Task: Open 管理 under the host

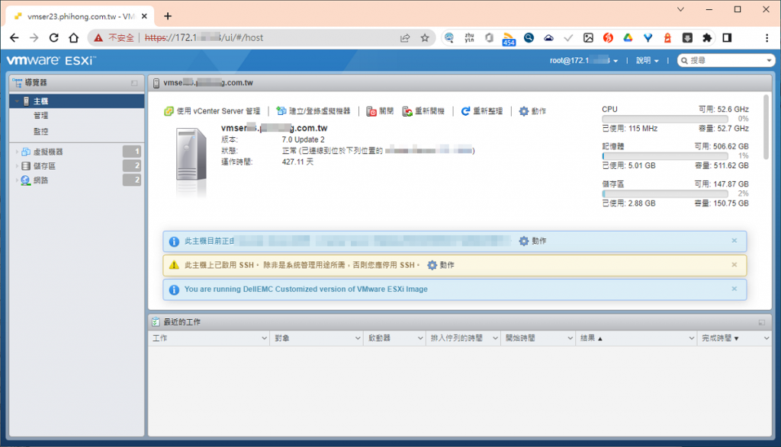Action: point(41,115)
